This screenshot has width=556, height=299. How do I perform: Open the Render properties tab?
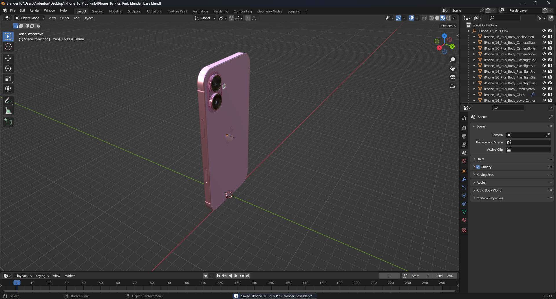464,128
